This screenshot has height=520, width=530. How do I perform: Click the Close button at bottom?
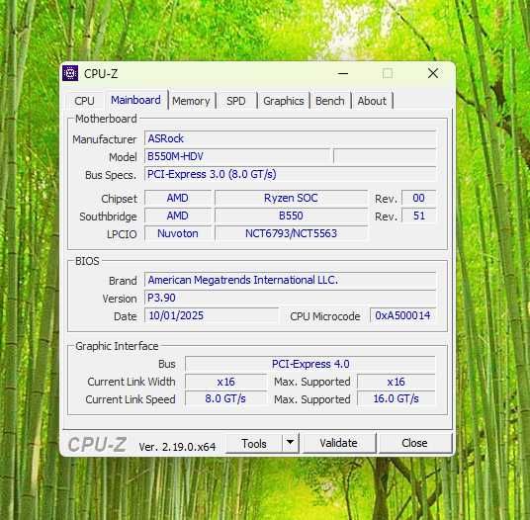414,443
